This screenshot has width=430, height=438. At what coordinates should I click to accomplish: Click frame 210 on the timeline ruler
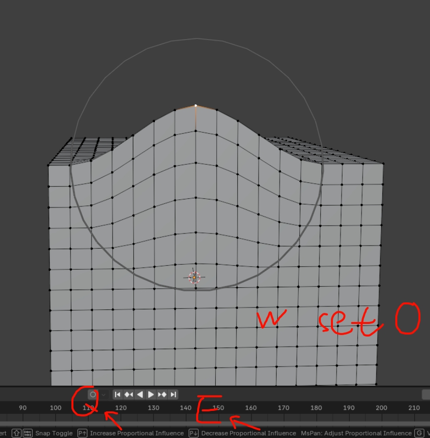pos(414,408)
